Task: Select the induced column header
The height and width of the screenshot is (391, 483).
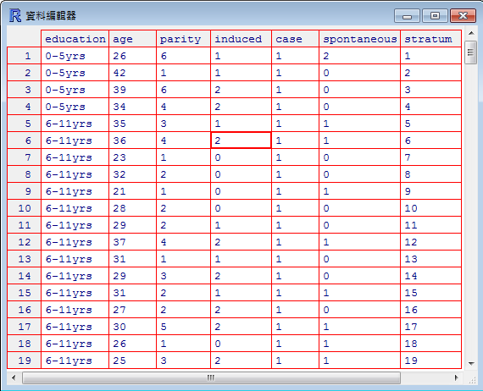Action: click(x=241, y=39)
